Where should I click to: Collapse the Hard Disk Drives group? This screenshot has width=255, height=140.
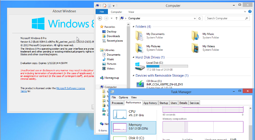point(133,57)
